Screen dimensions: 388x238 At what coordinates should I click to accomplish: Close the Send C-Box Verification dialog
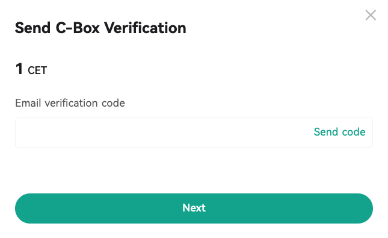(371, 15)
